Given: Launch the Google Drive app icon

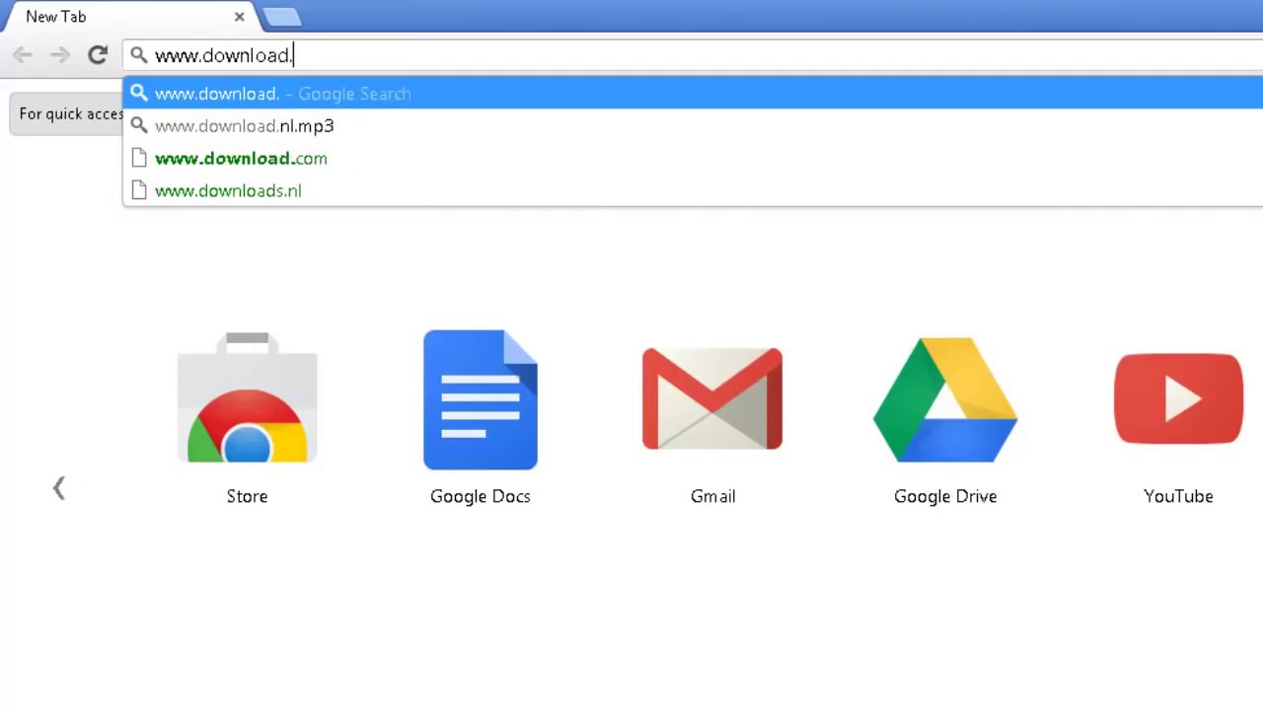Looking at the screenshot, I should coord(945,399).
